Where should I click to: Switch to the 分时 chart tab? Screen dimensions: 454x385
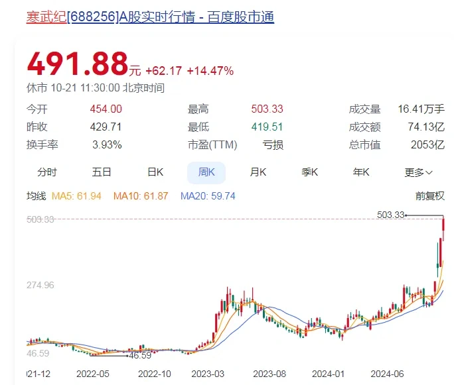tap(47, 172)
